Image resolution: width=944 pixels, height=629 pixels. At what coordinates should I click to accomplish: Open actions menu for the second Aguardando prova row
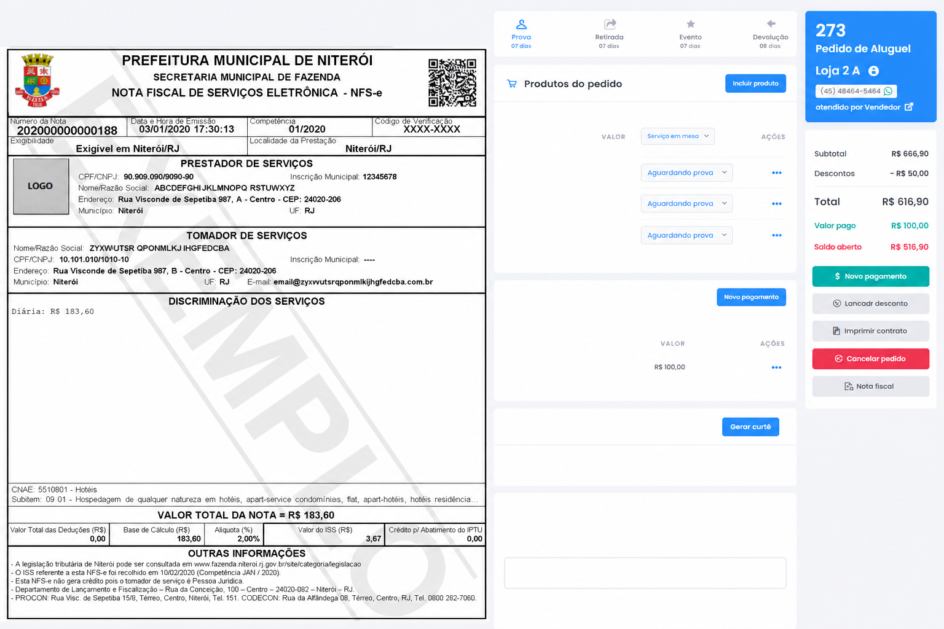(777, 203)
